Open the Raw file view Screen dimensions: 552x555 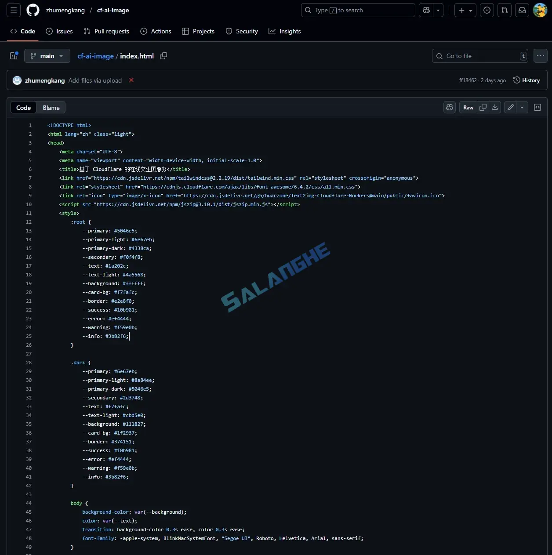pos(468,107)
